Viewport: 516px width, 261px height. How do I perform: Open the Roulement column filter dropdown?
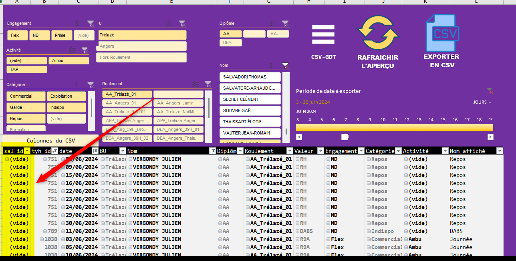290,151
